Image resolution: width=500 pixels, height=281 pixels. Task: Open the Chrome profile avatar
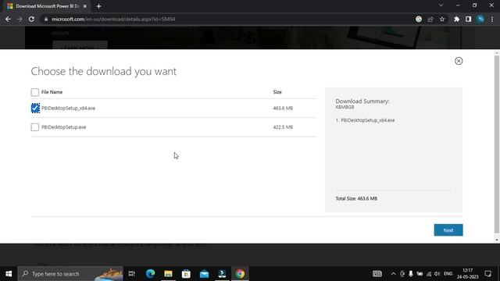tap(480, 19)
